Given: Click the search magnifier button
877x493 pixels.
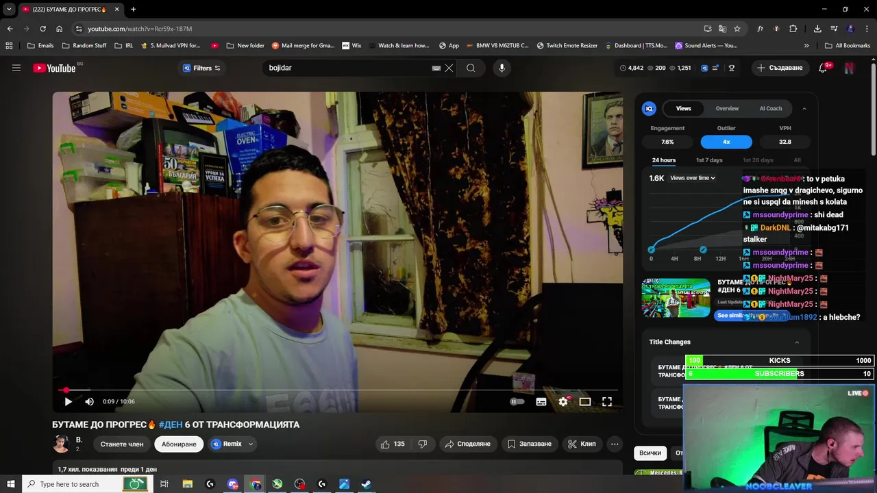Looking at the screenshot, I should pyautogui.click(x=471, y=68).
